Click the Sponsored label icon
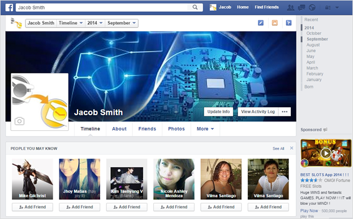 tap(325, 130)
